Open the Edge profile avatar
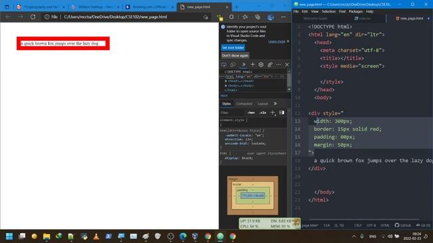Viewport: 433px width, 243px height. click(x=271, y=17)
